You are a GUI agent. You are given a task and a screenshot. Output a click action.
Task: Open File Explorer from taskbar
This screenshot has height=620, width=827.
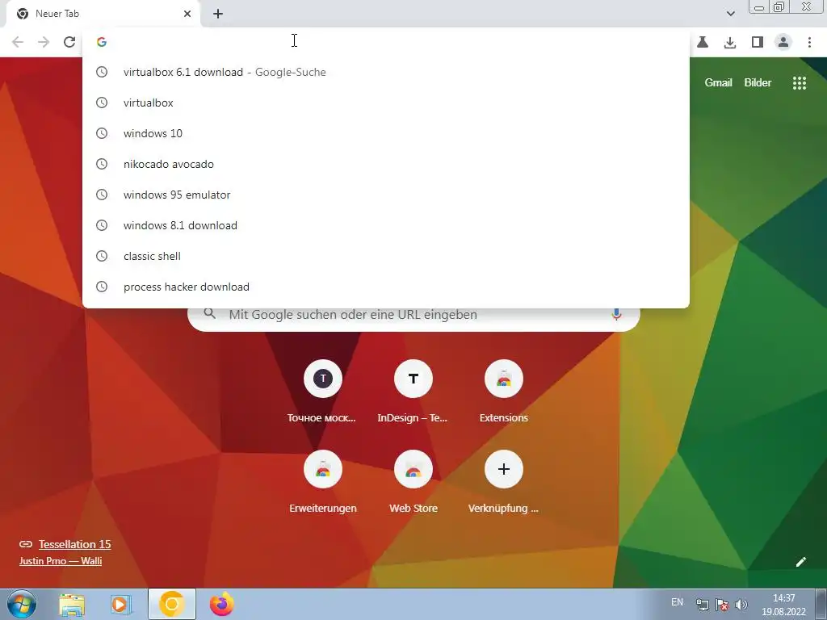pos(72,605)
